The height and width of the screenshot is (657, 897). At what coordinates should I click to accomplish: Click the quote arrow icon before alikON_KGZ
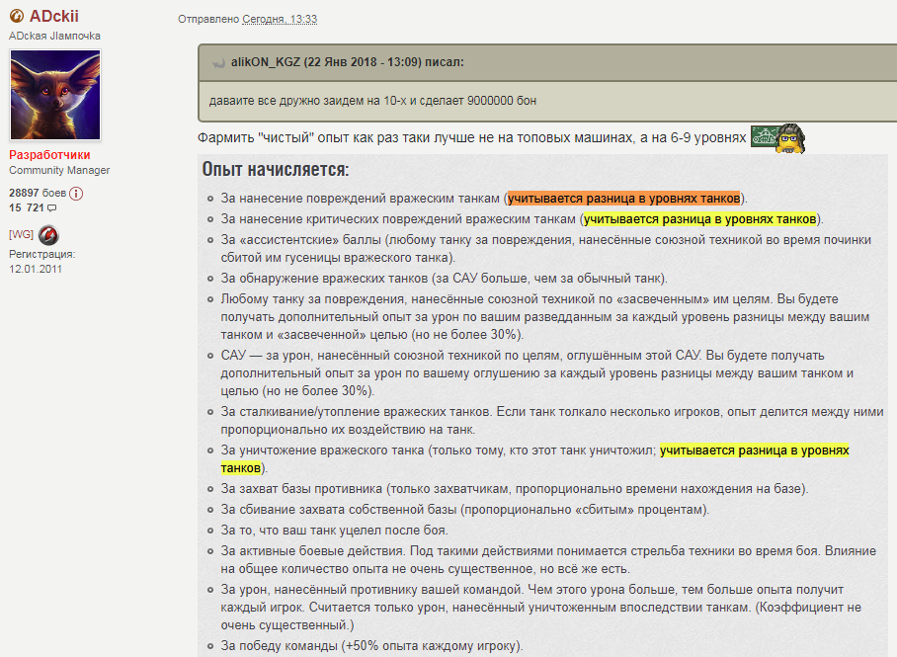pyautogui.click(x=218, y=62)
